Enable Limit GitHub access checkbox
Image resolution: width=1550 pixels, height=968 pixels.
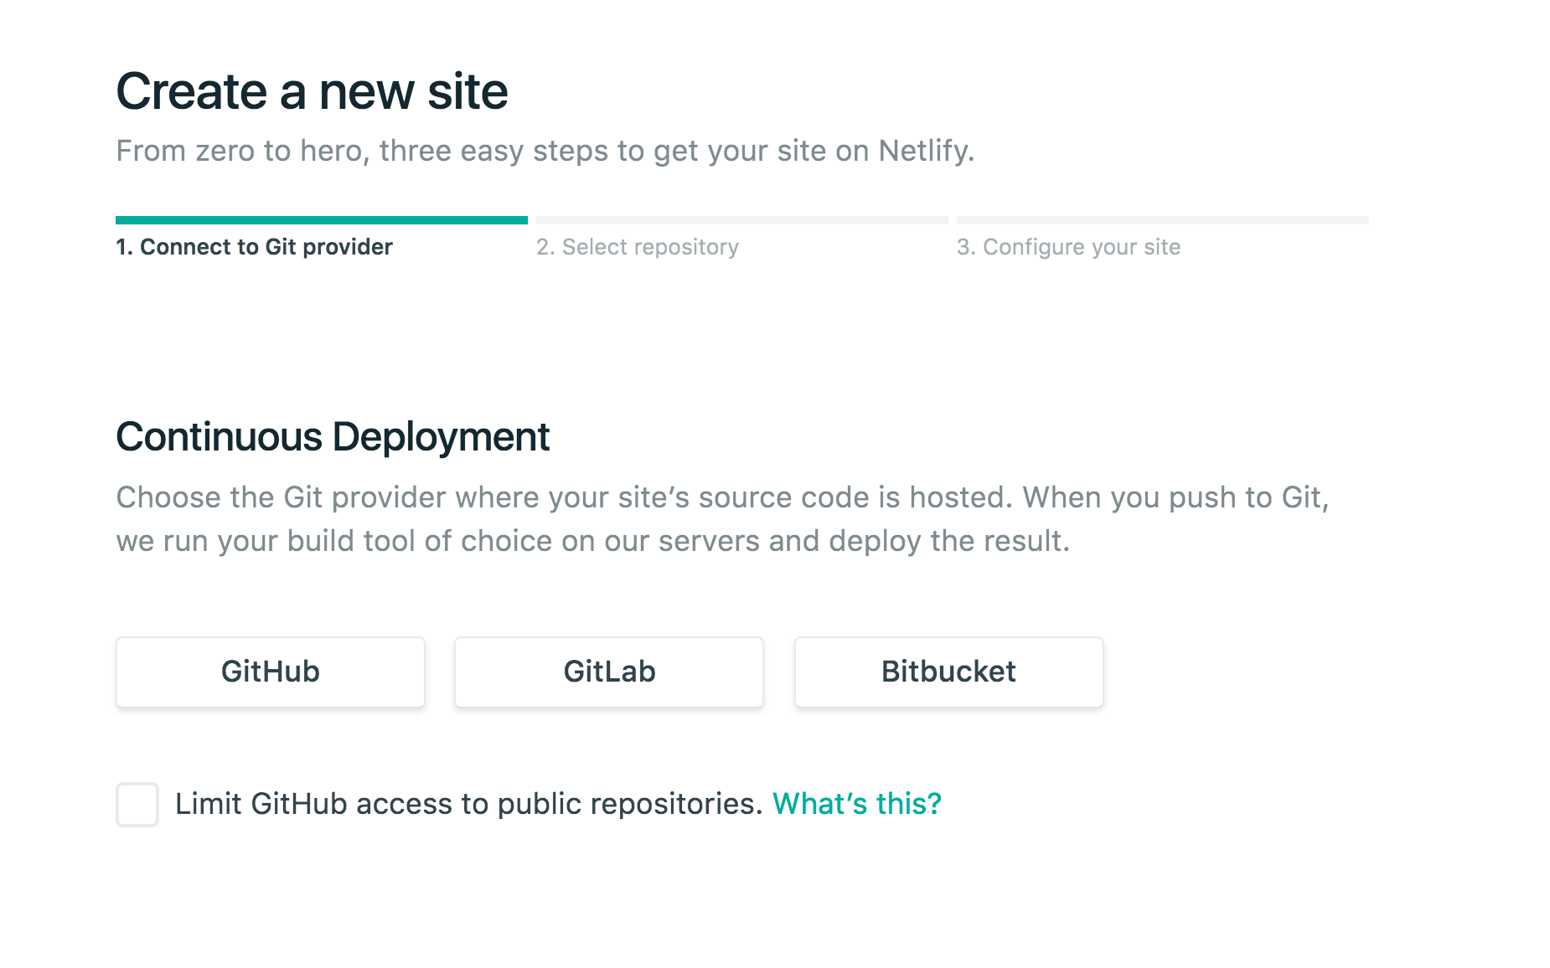(x=137, y=804)
